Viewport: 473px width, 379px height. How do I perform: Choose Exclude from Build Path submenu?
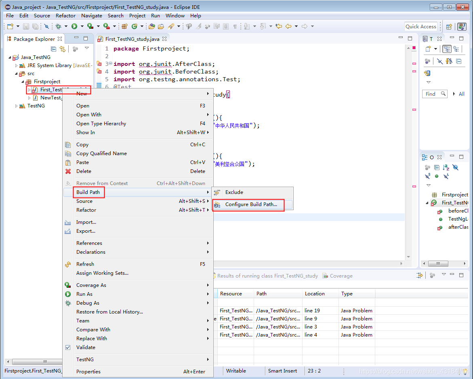pyautogui.click(x=253, y=192)
